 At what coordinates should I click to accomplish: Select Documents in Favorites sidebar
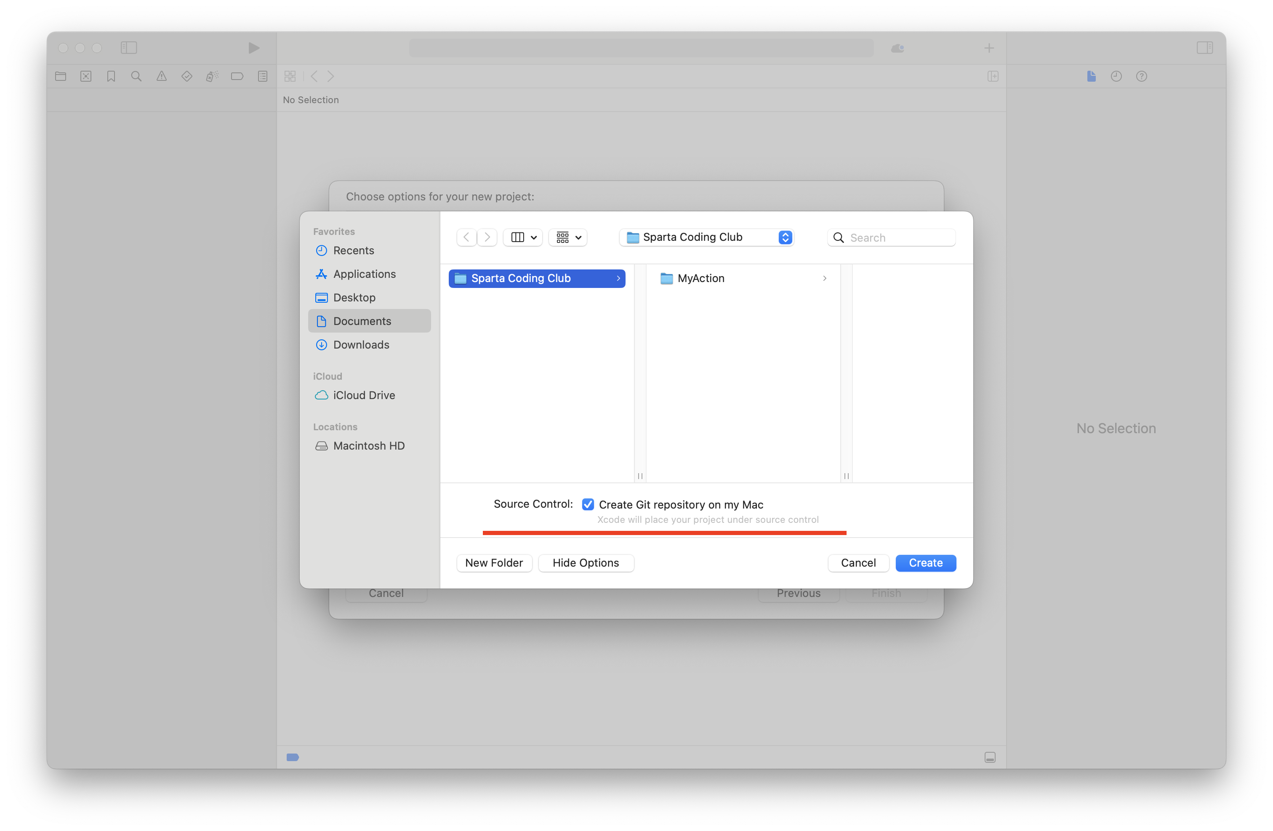(362, 321)
